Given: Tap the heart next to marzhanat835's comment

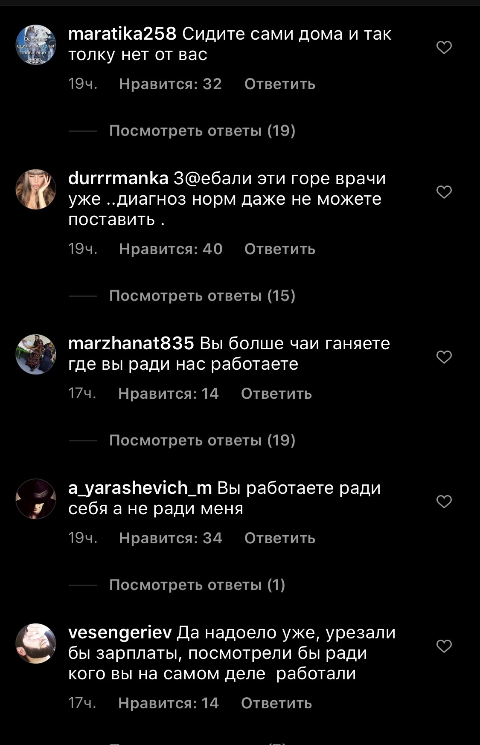Looking at the screenshot, I should coord(444,357).
